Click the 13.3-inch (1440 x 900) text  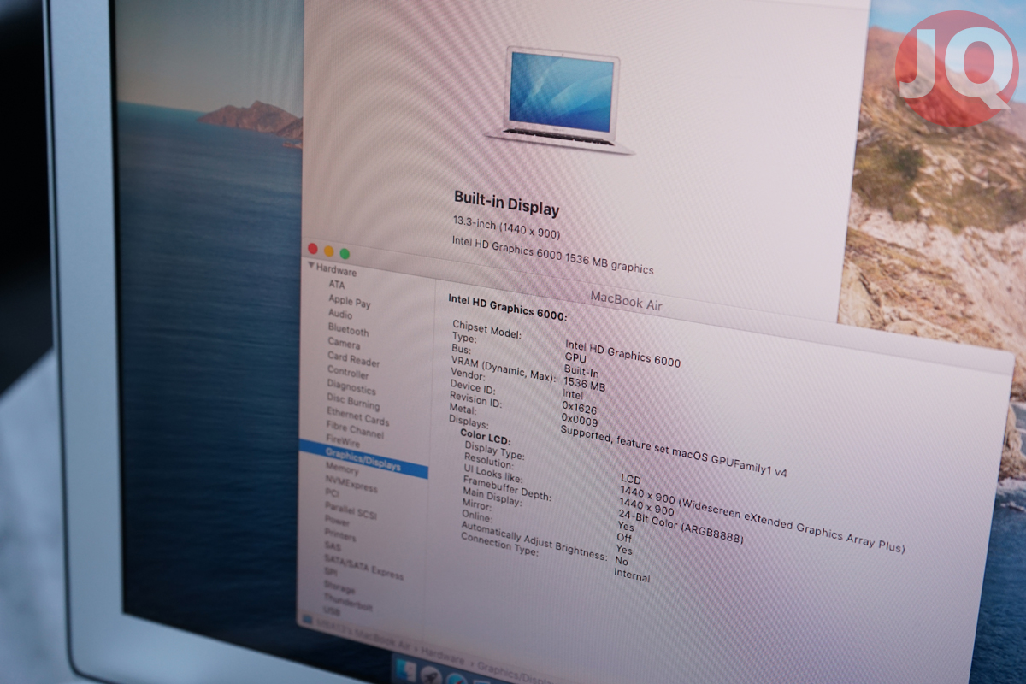click(506, 227)
